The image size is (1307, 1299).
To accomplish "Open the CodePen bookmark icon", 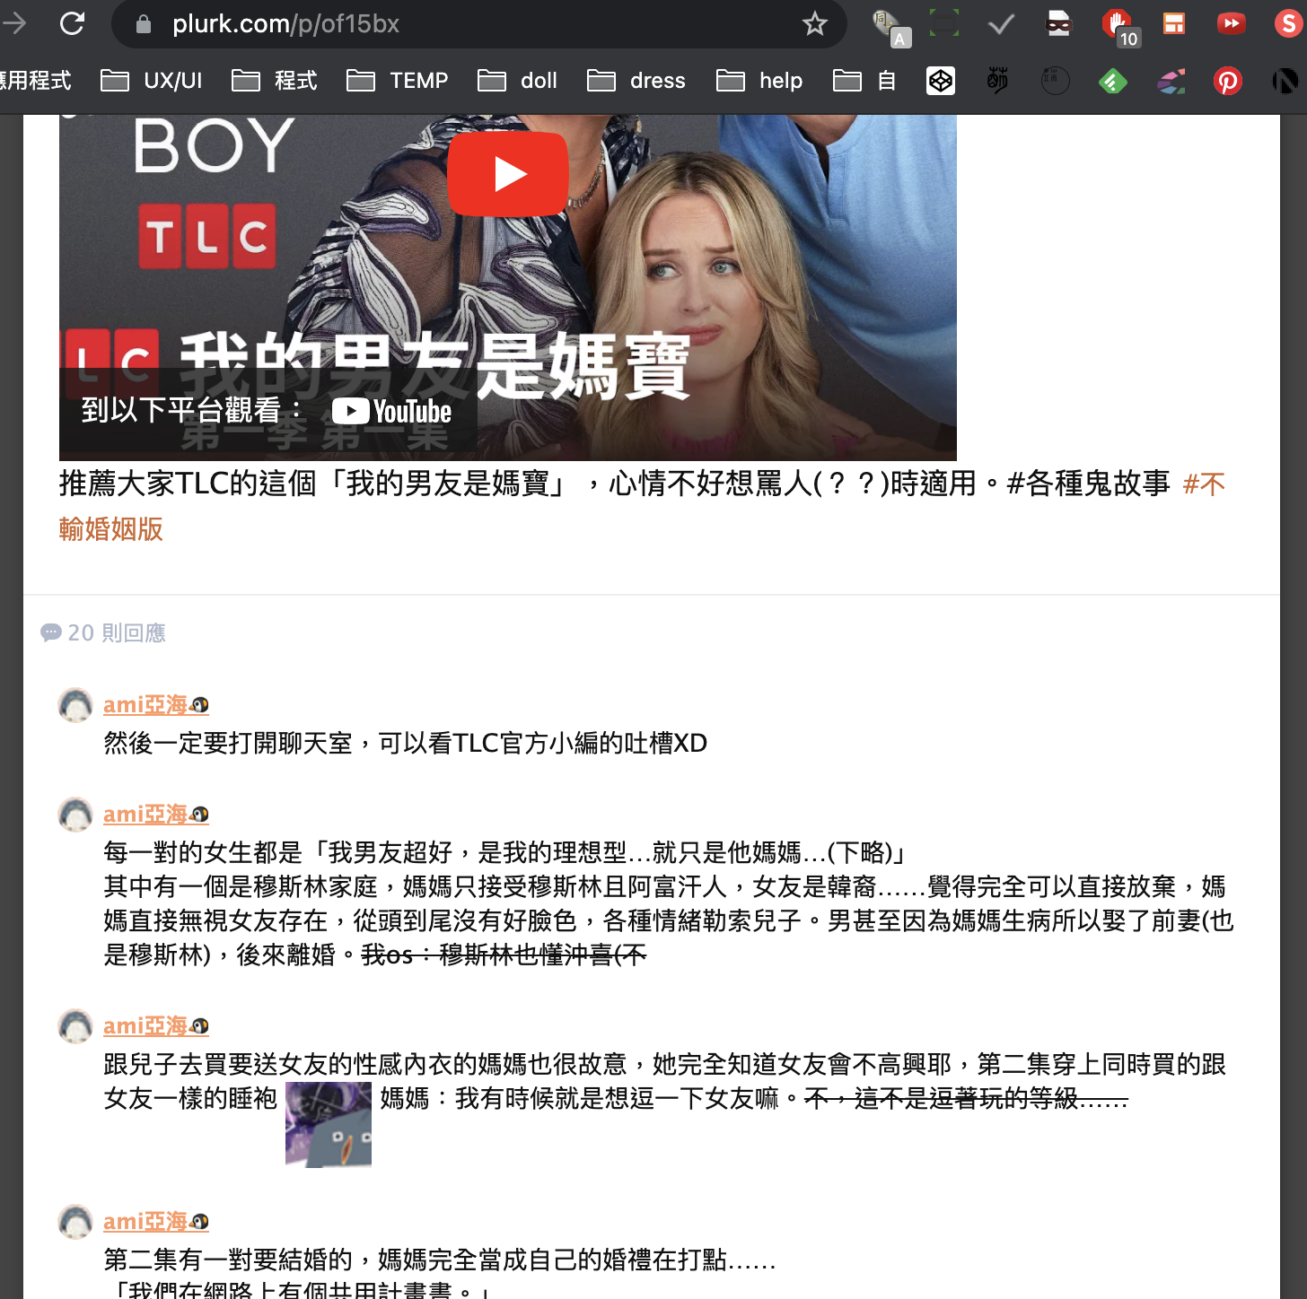I will 940,81.
